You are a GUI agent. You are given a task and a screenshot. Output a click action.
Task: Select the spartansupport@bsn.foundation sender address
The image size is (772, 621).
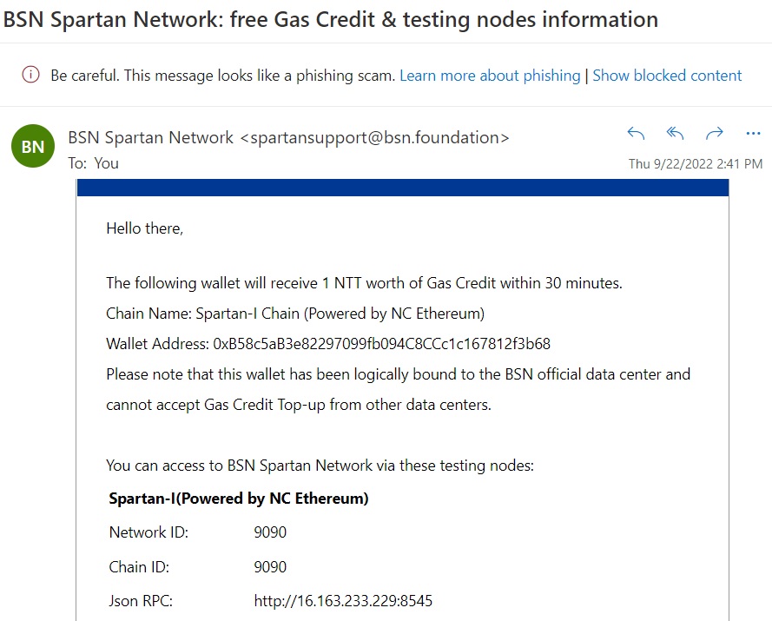point(374,137)
